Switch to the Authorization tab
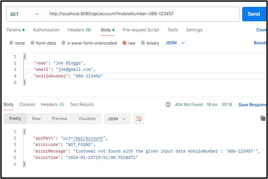Screen dimensions: 268x179 [46, 30]
